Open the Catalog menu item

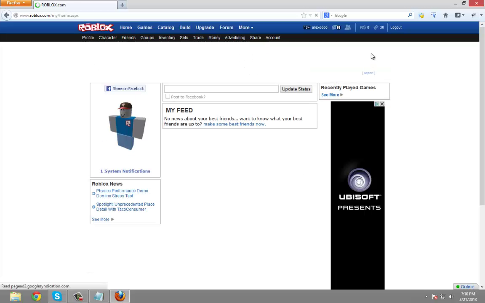tap(165, 27)
